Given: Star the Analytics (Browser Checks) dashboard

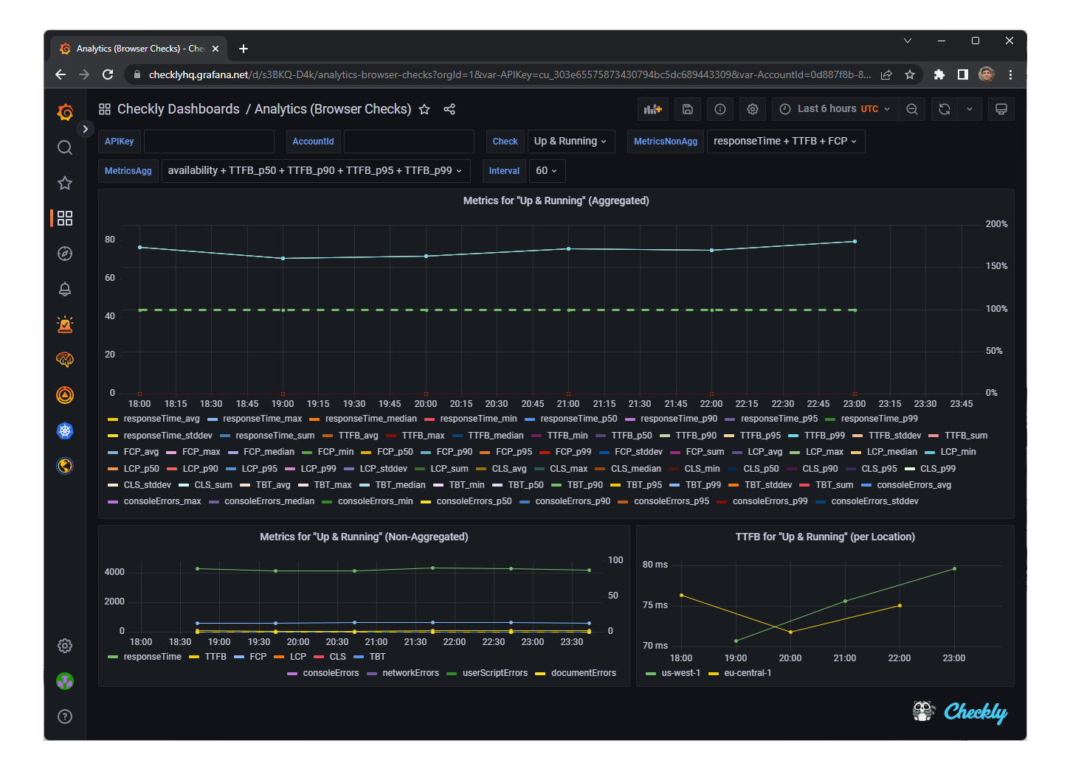Looking at the screenshot, I should (x=424, y=108).
